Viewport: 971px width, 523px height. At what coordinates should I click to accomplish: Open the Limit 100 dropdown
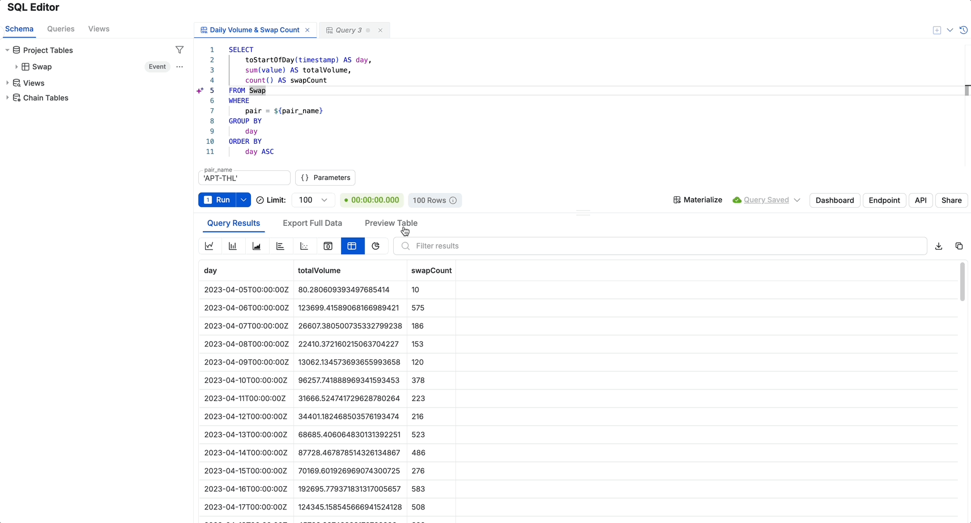[x=313, y=200]
